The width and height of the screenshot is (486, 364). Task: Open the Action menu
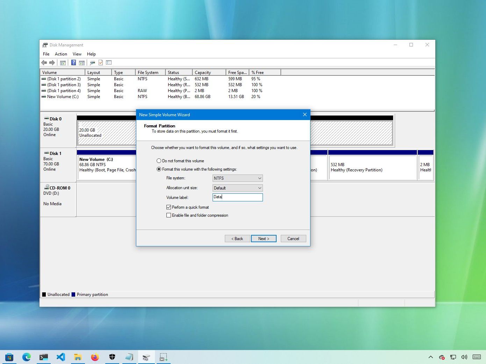pos(61,54)
